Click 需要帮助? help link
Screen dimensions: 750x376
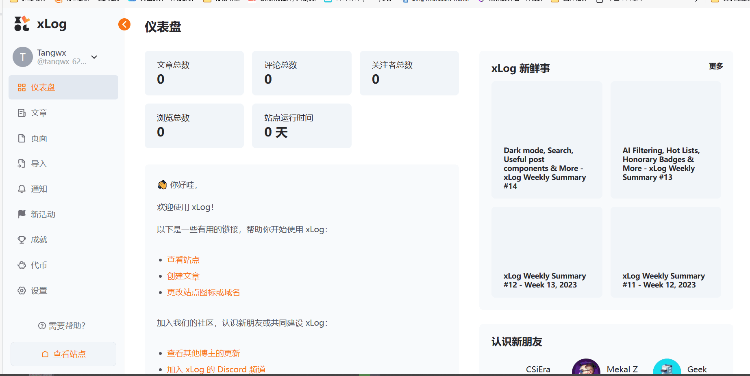[x=62, y=326]
